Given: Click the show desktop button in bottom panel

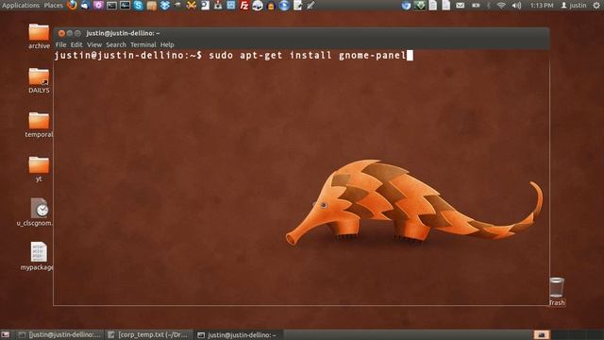Looking at the screenshot, I should [x=6, y=335].
